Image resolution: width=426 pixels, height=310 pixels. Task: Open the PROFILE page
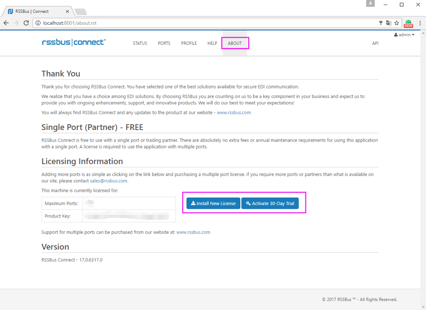pos(189,43)
